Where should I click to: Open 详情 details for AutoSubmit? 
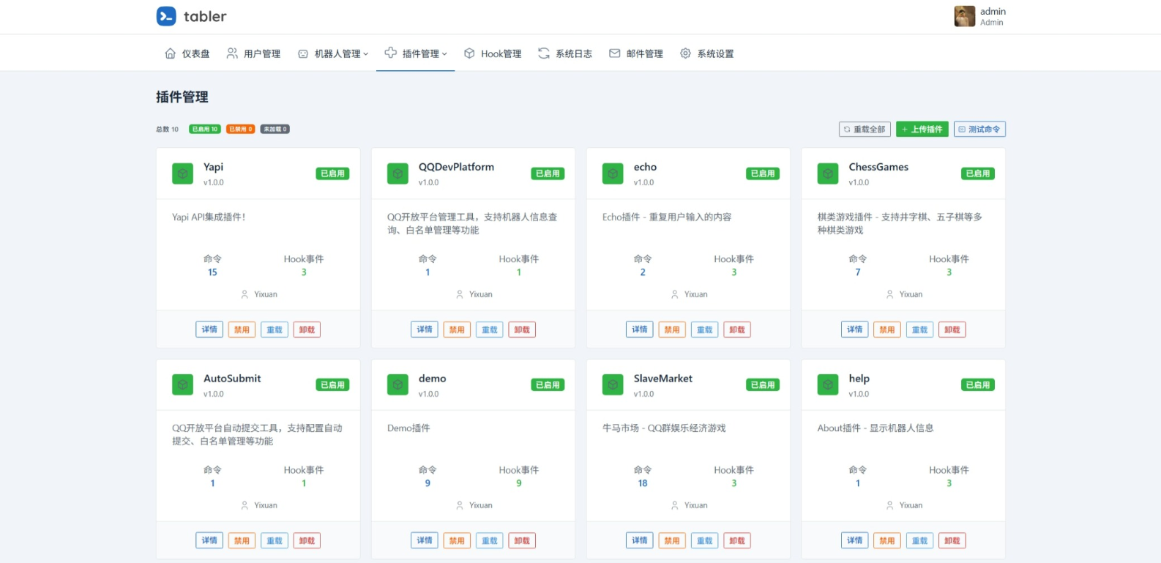(x=209, y=540)
